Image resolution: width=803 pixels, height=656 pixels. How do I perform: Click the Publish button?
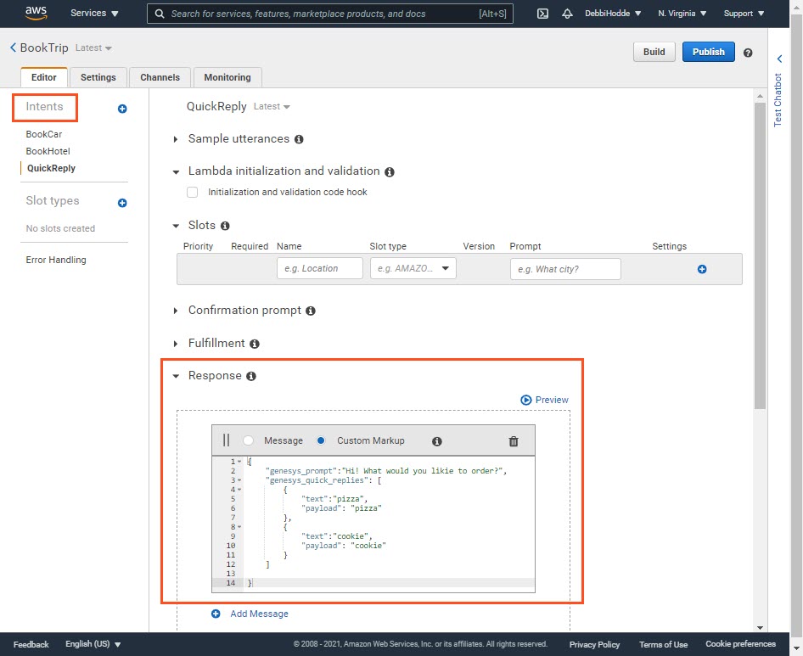(x=708, y=52)
